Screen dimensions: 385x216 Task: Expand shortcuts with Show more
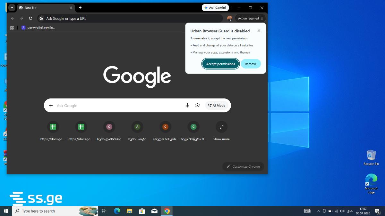click(221, 131)
